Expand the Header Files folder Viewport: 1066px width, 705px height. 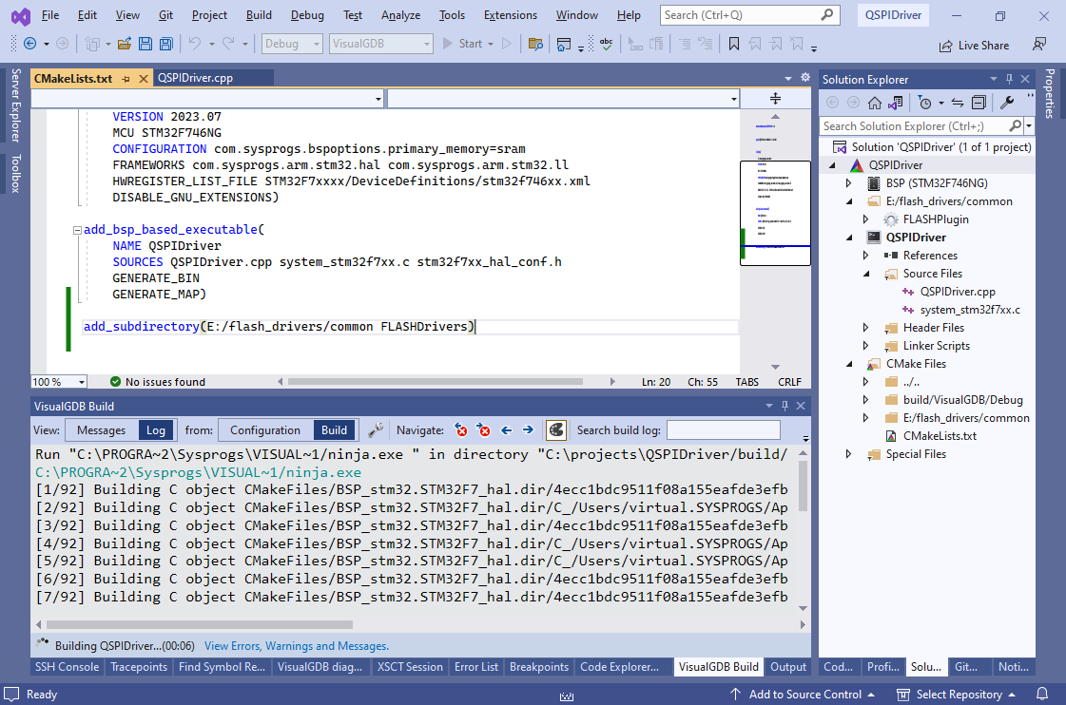pyautogui.click(x=865, y=328)
